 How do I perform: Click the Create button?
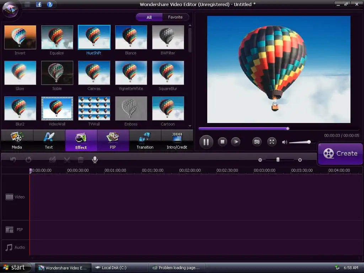(340, 154)
